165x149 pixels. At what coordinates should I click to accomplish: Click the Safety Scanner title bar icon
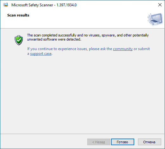tap(5, 5)
